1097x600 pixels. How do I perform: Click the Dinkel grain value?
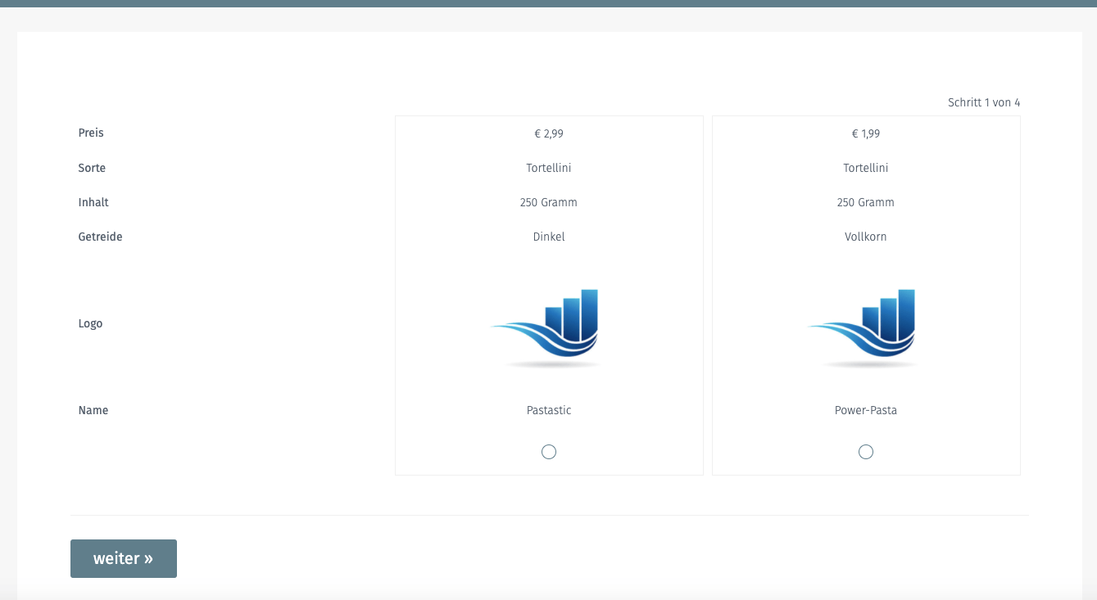tap(549, 237)
